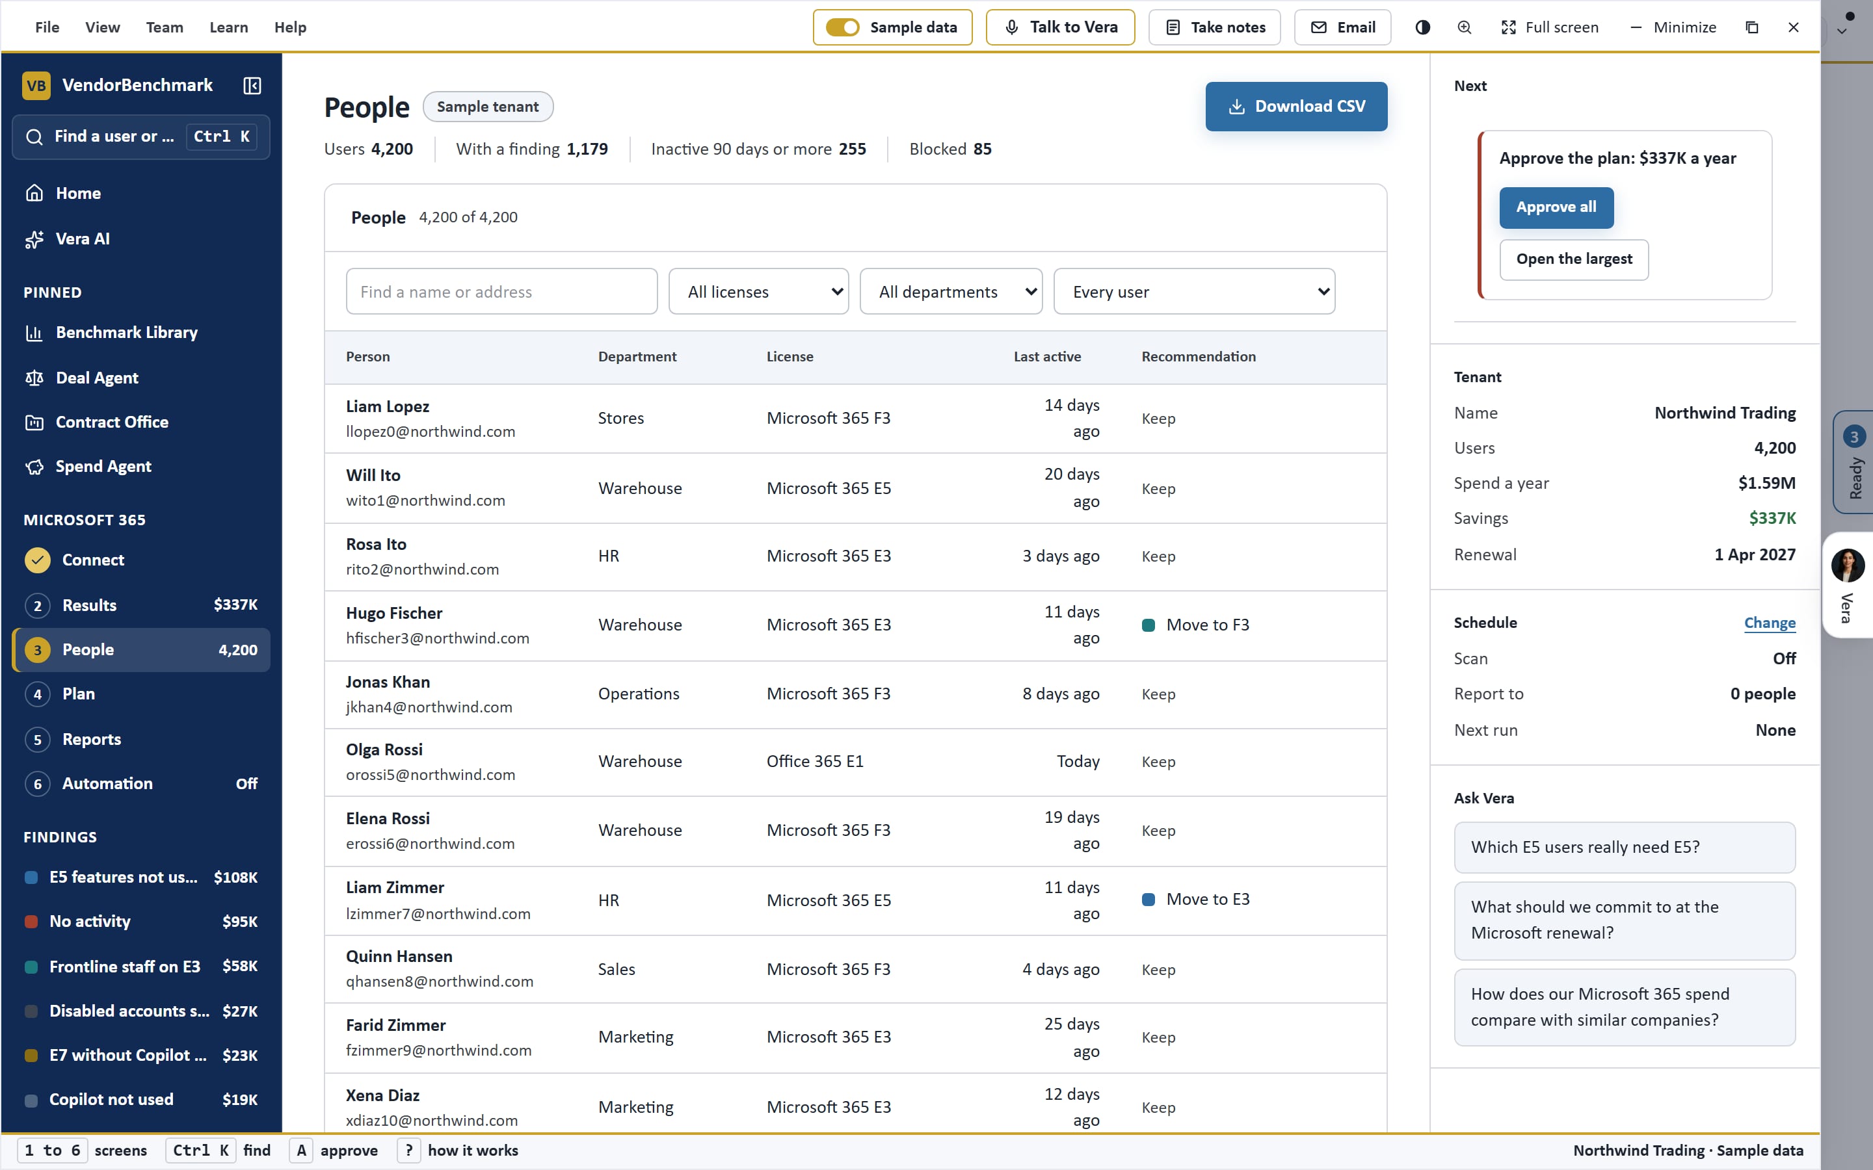Toggle the contrast theme icon
Viewport: 1873px width, 1170px height.
pyautogui.click(x=1422, y=27)
